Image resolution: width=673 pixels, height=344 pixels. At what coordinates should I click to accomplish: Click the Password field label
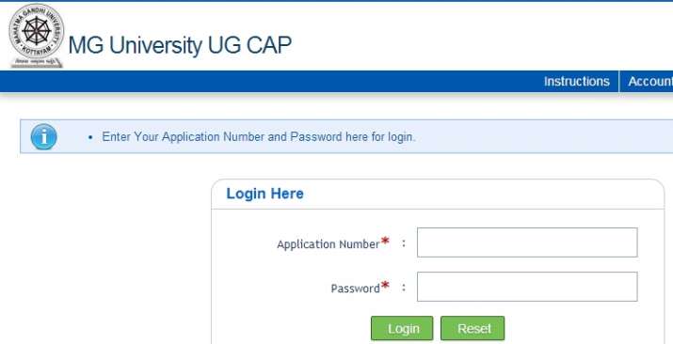click(x=356, y=289)
